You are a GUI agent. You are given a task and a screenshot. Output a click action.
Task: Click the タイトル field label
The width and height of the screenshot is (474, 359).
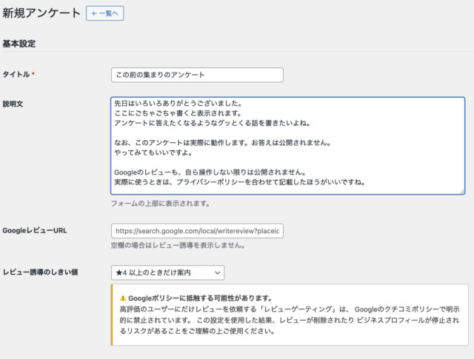[x=16, y=75]
